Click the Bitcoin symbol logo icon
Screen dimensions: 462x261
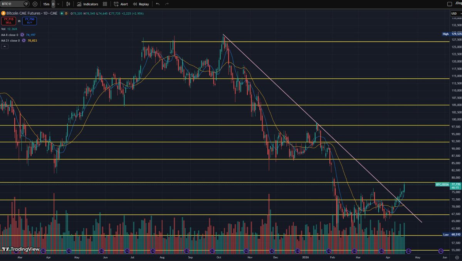3,13
